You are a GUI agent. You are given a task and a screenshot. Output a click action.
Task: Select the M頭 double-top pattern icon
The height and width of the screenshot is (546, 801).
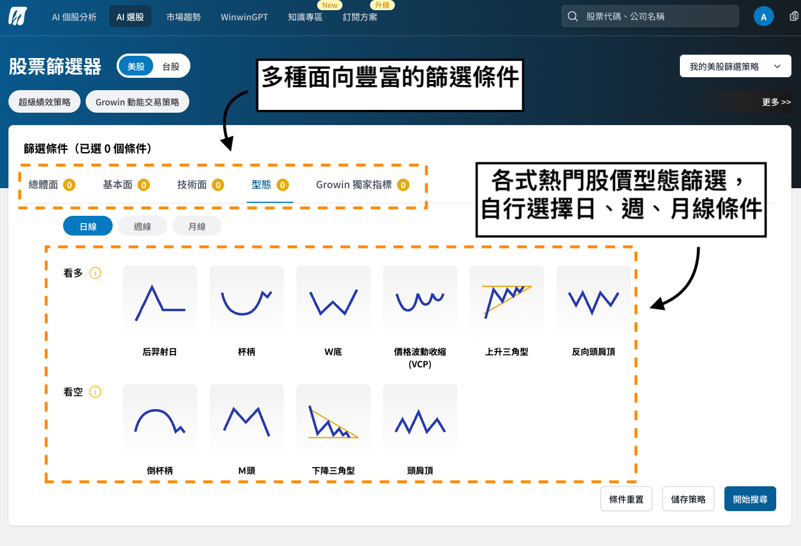coord(247,421)
